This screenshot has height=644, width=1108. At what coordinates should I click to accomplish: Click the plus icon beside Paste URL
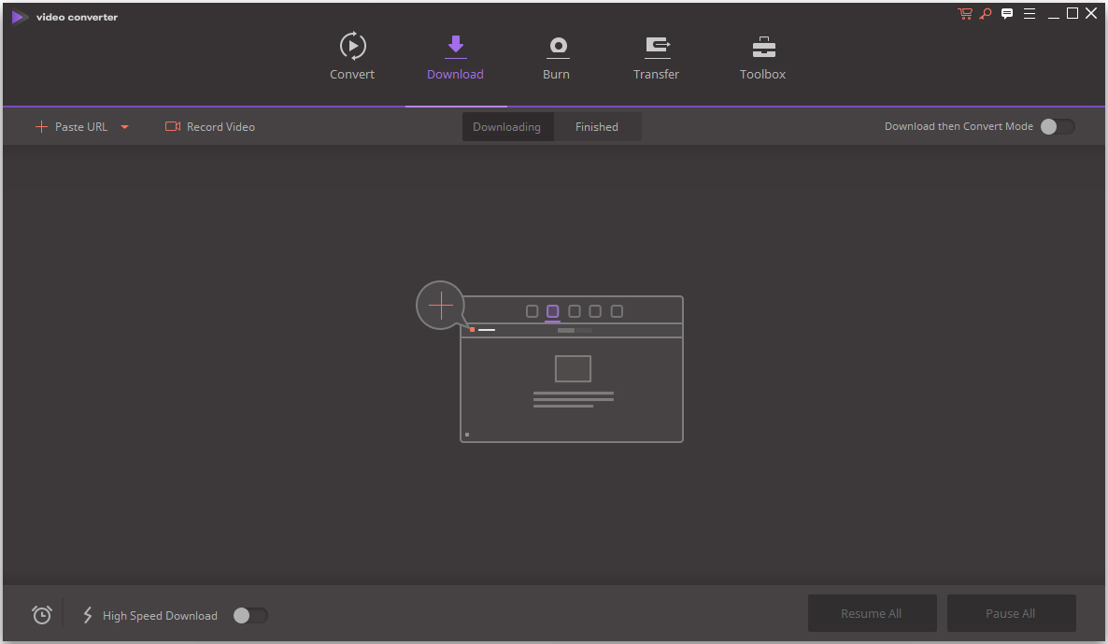[41, 126]
